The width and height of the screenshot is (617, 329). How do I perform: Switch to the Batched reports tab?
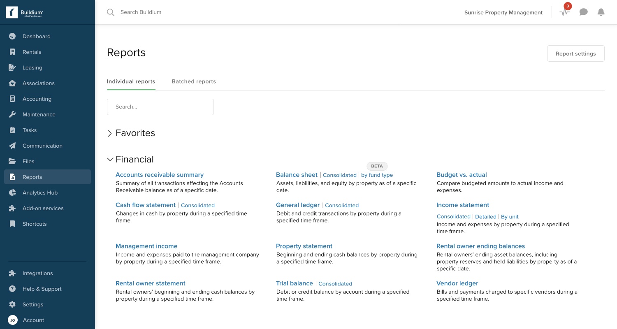[194, 81]
